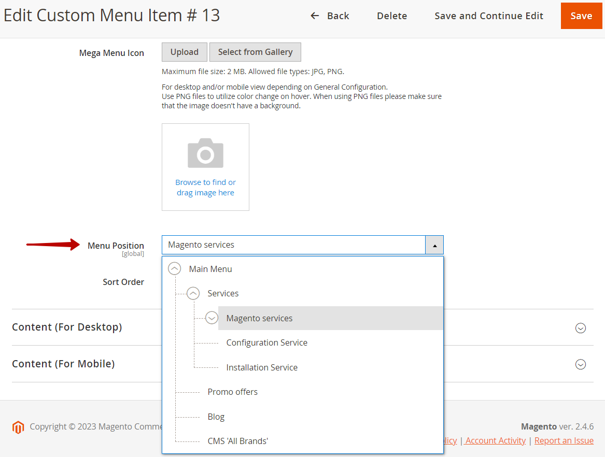This screenshot has height=457, width=605.
Task: Choose Configuration Service option
Action: click(x=266, y=343)
